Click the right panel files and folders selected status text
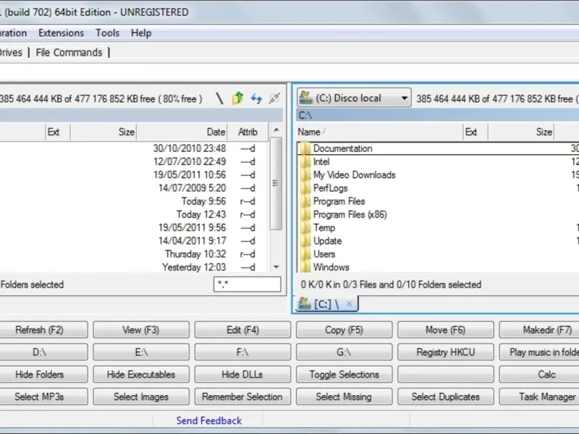 pos(391,284)
